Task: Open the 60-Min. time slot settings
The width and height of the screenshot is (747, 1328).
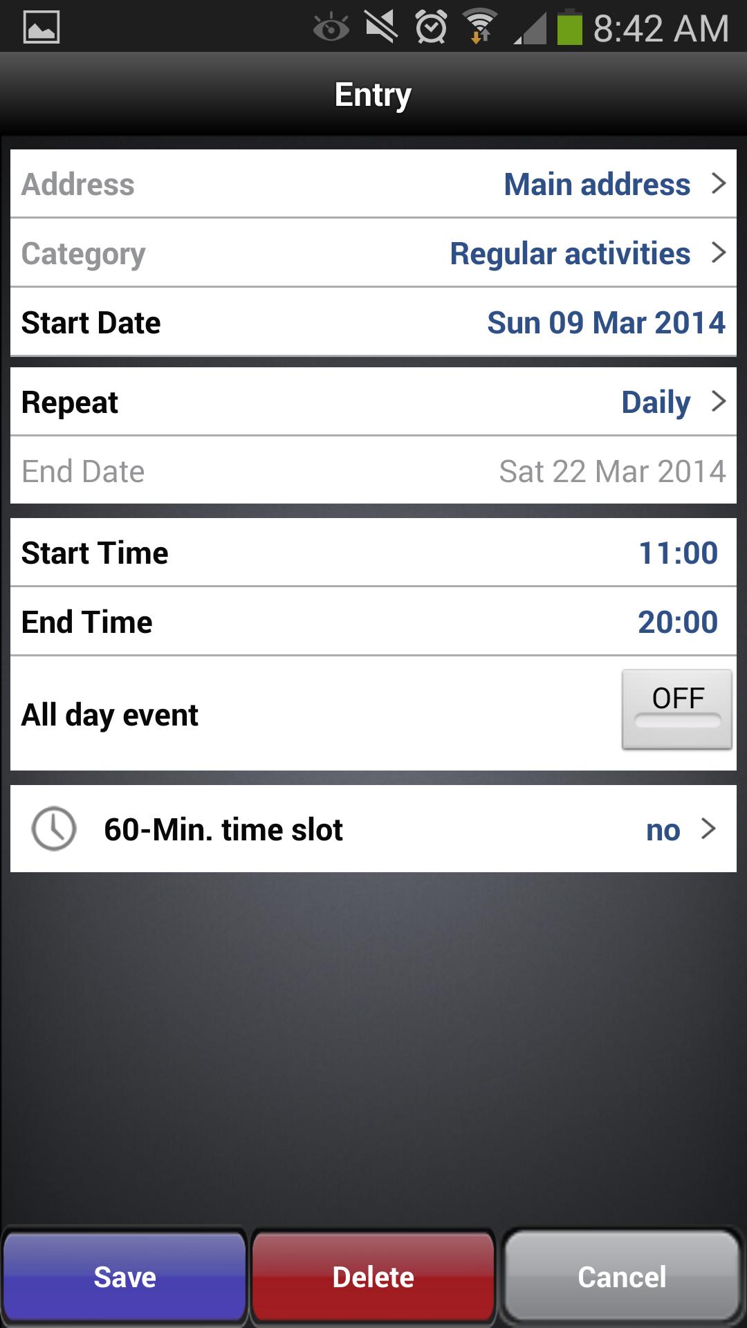Action: [373, 829]
